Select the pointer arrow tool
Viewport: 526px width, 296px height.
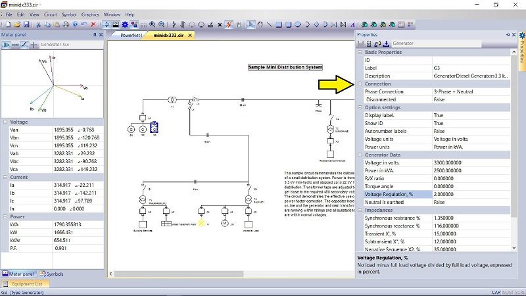(x=251, y=24)
